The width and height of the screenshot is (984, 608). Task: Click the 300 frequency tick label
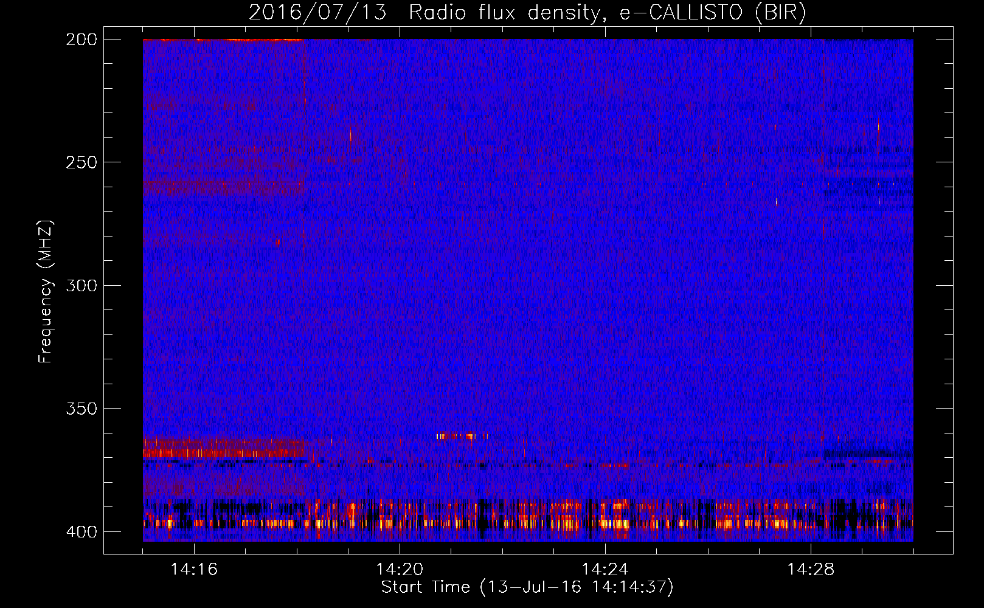click(81, 285)
